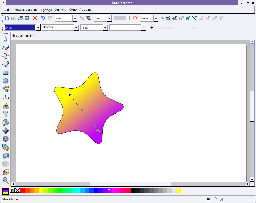Select the Selector arrow tool
The image size is (256, 203).
click(6, 39)
